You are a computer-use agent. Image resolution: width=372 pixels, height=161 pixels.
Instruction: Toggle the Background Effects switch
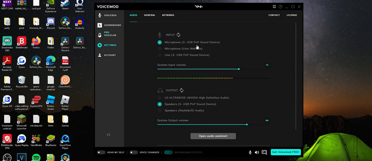(168, 152)
